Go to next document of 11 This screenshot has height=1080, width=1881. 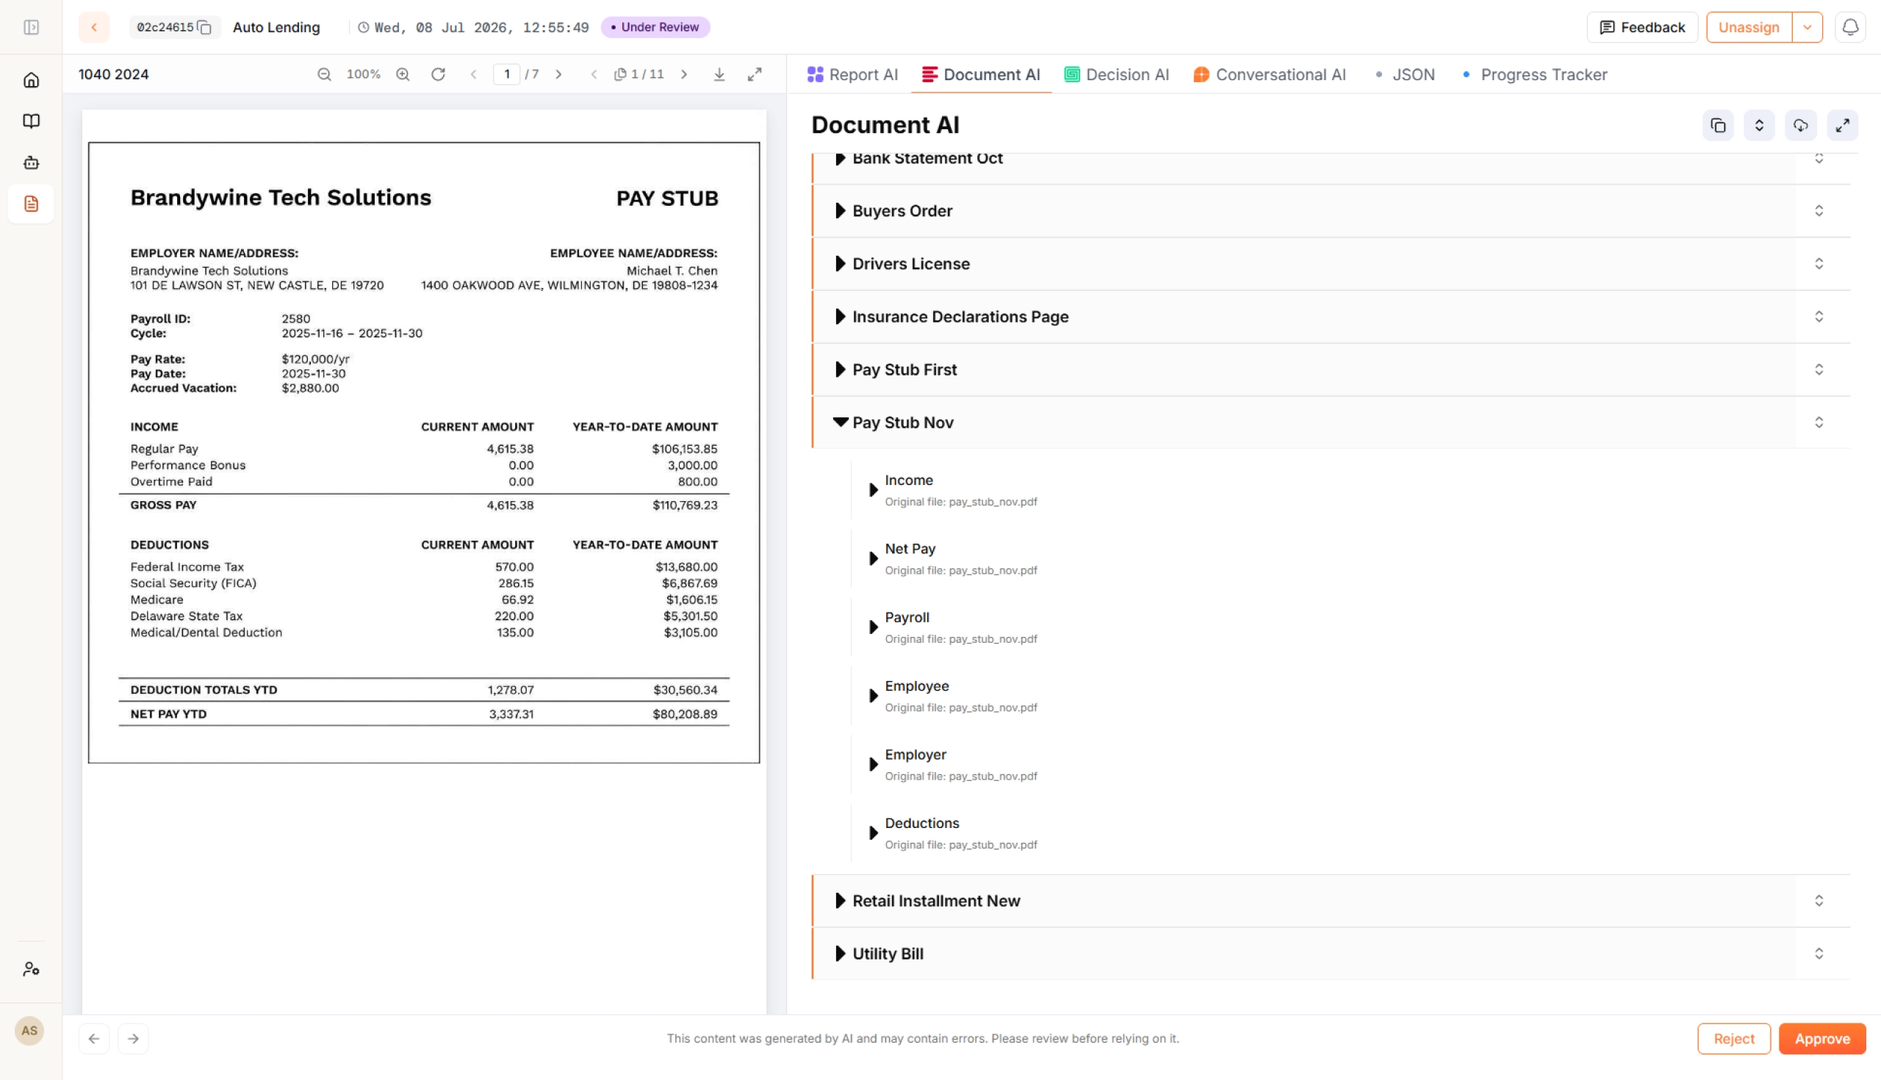pyautogui.click(x=684, y=74)
